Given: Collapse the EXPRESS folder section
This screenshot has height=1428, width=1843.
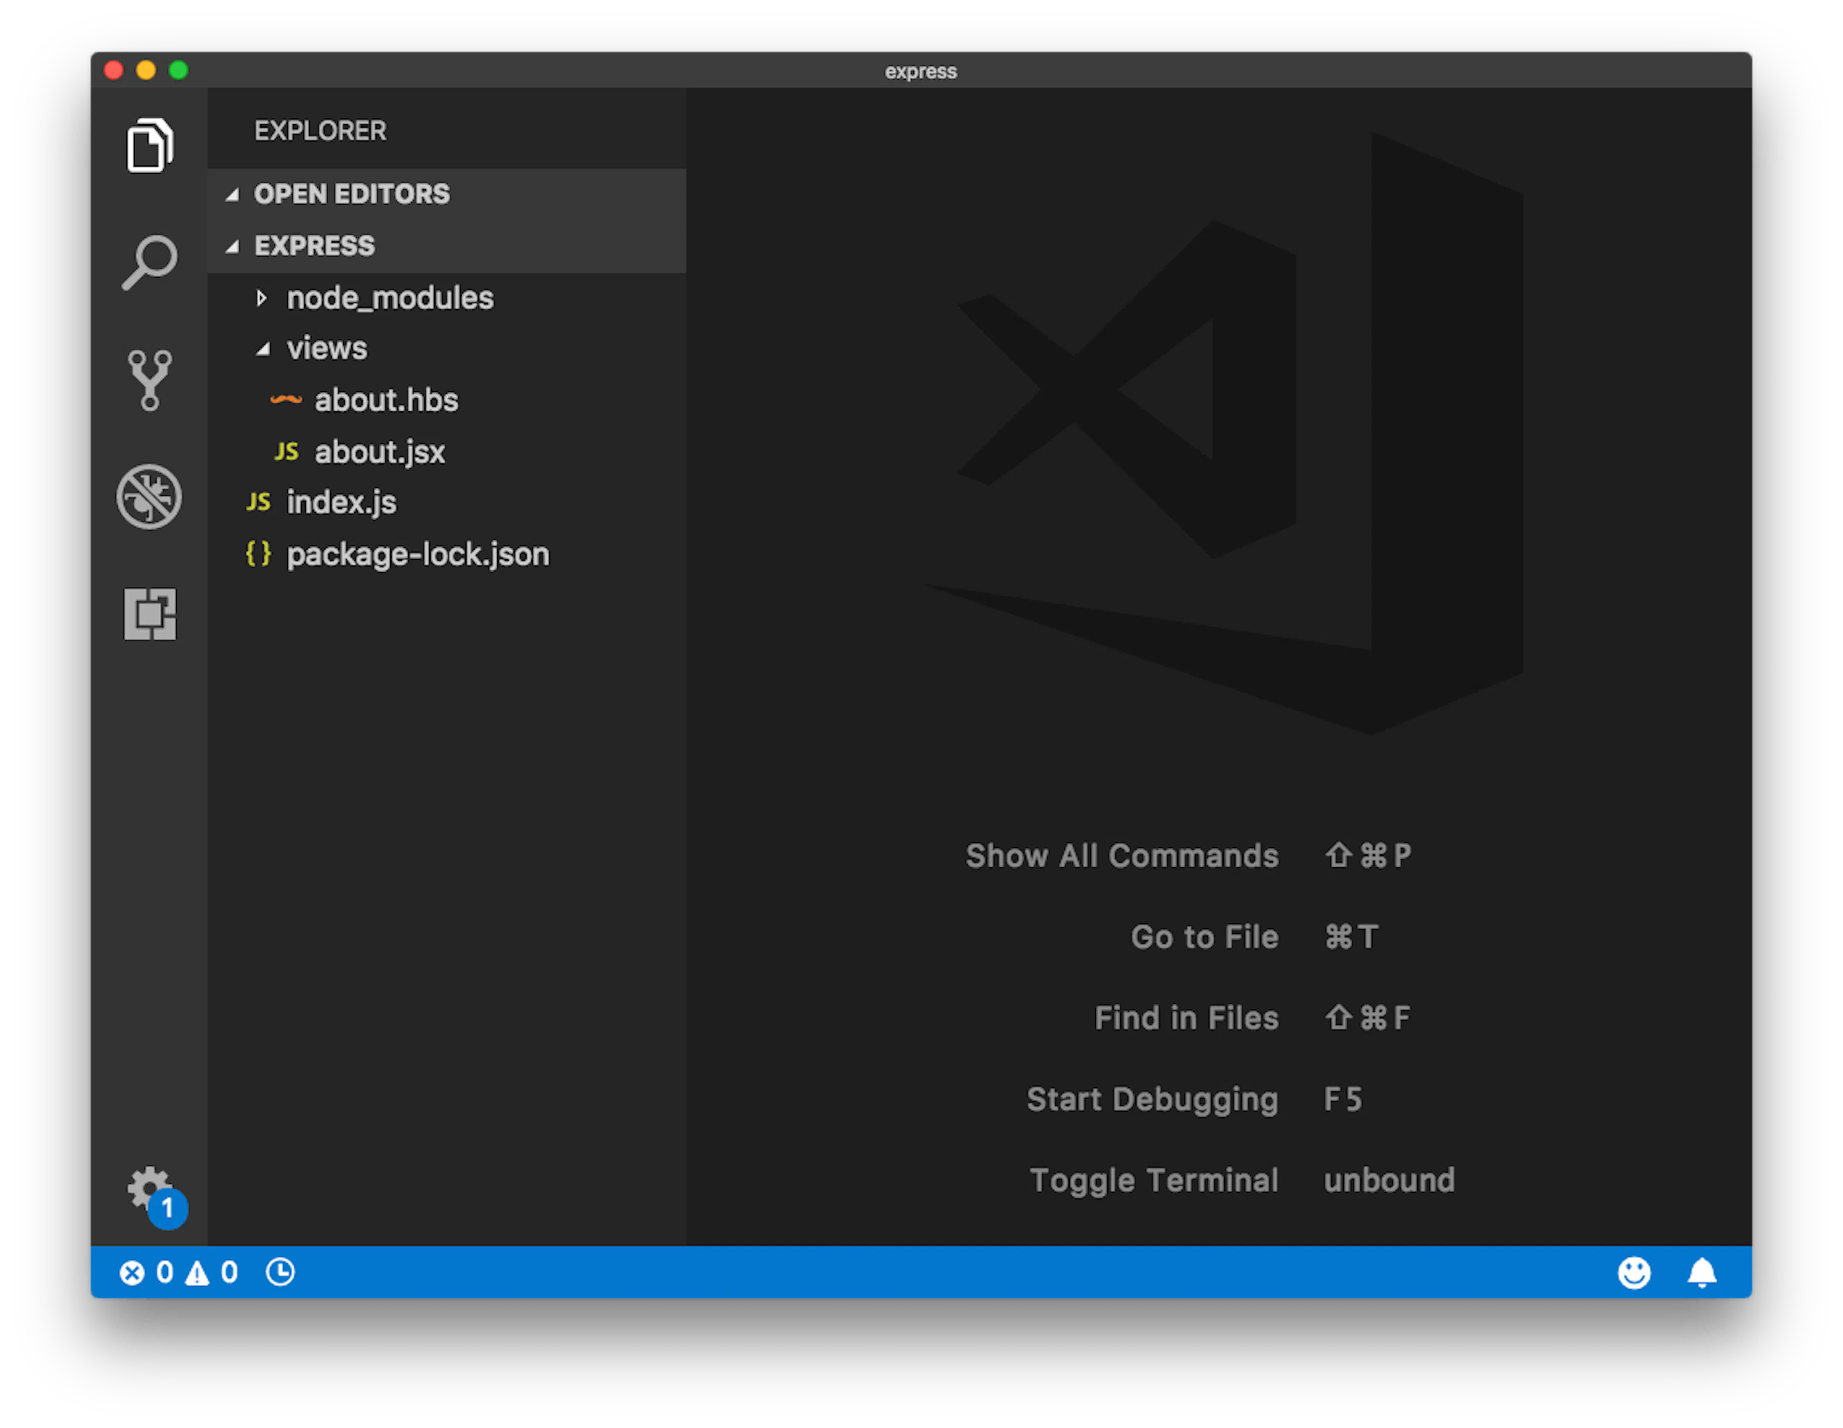Looking at the screenshot, I should pos(446,246).
